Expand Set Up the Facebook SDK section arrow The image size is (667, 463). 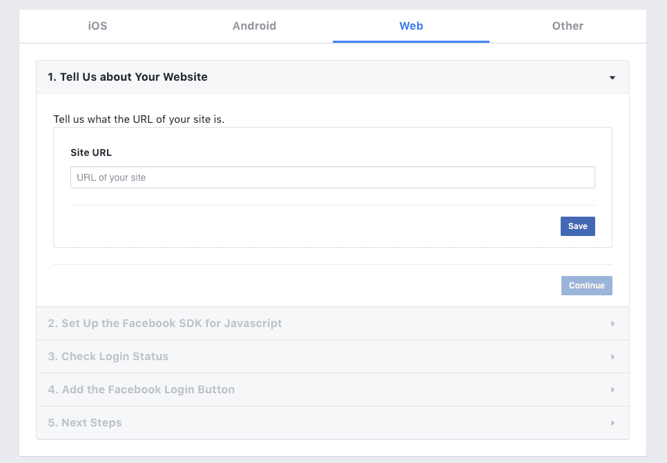(x=612, y=324)
